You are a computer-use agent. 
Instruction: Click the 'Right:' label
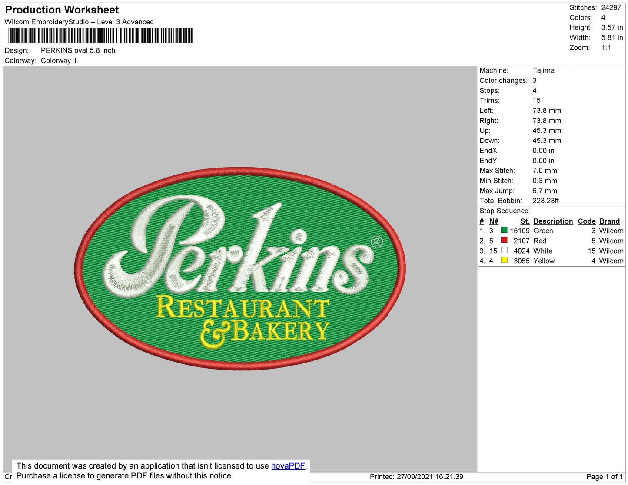pos(488,121)
